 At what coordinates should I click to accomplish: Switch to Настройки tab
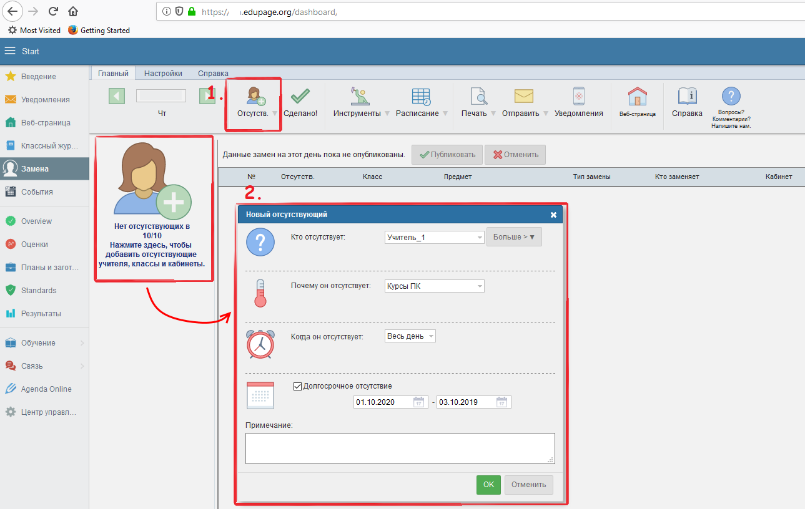click(163, 73)
